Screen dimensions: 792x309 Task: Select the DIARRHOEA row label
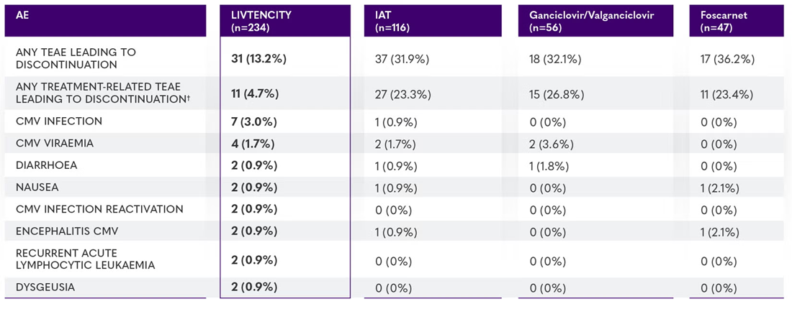click(47, 165)
